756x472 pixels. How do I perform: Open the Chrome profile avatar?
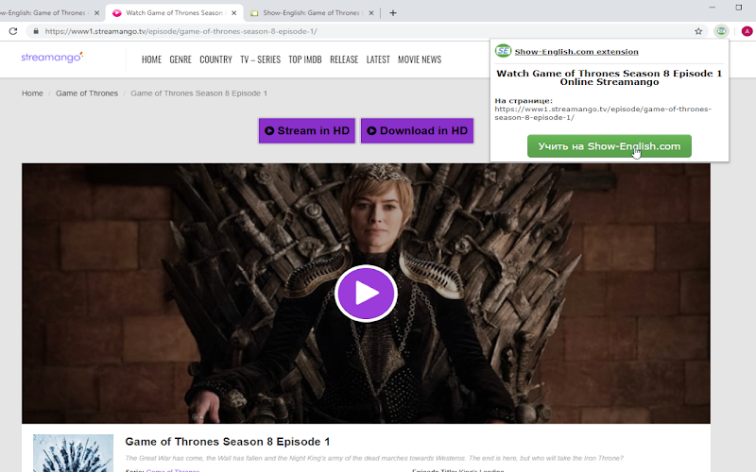tap(747, 31)
